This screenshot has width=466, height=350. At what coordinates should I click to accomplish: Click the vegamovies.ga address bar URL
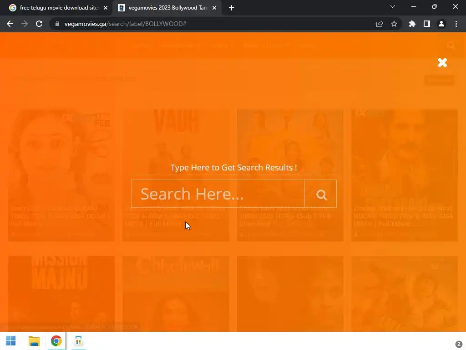coord(126,24)
